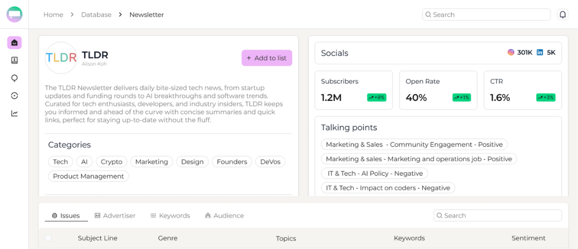Click the Categories heading

coord(69,144)
